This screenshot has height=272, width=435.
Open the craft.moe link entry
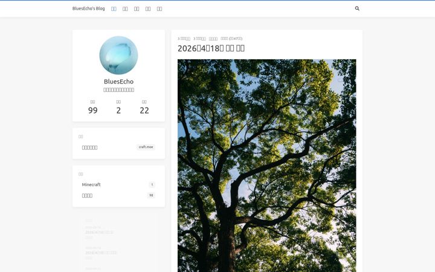pyautogui.click(x=118, y=147)
